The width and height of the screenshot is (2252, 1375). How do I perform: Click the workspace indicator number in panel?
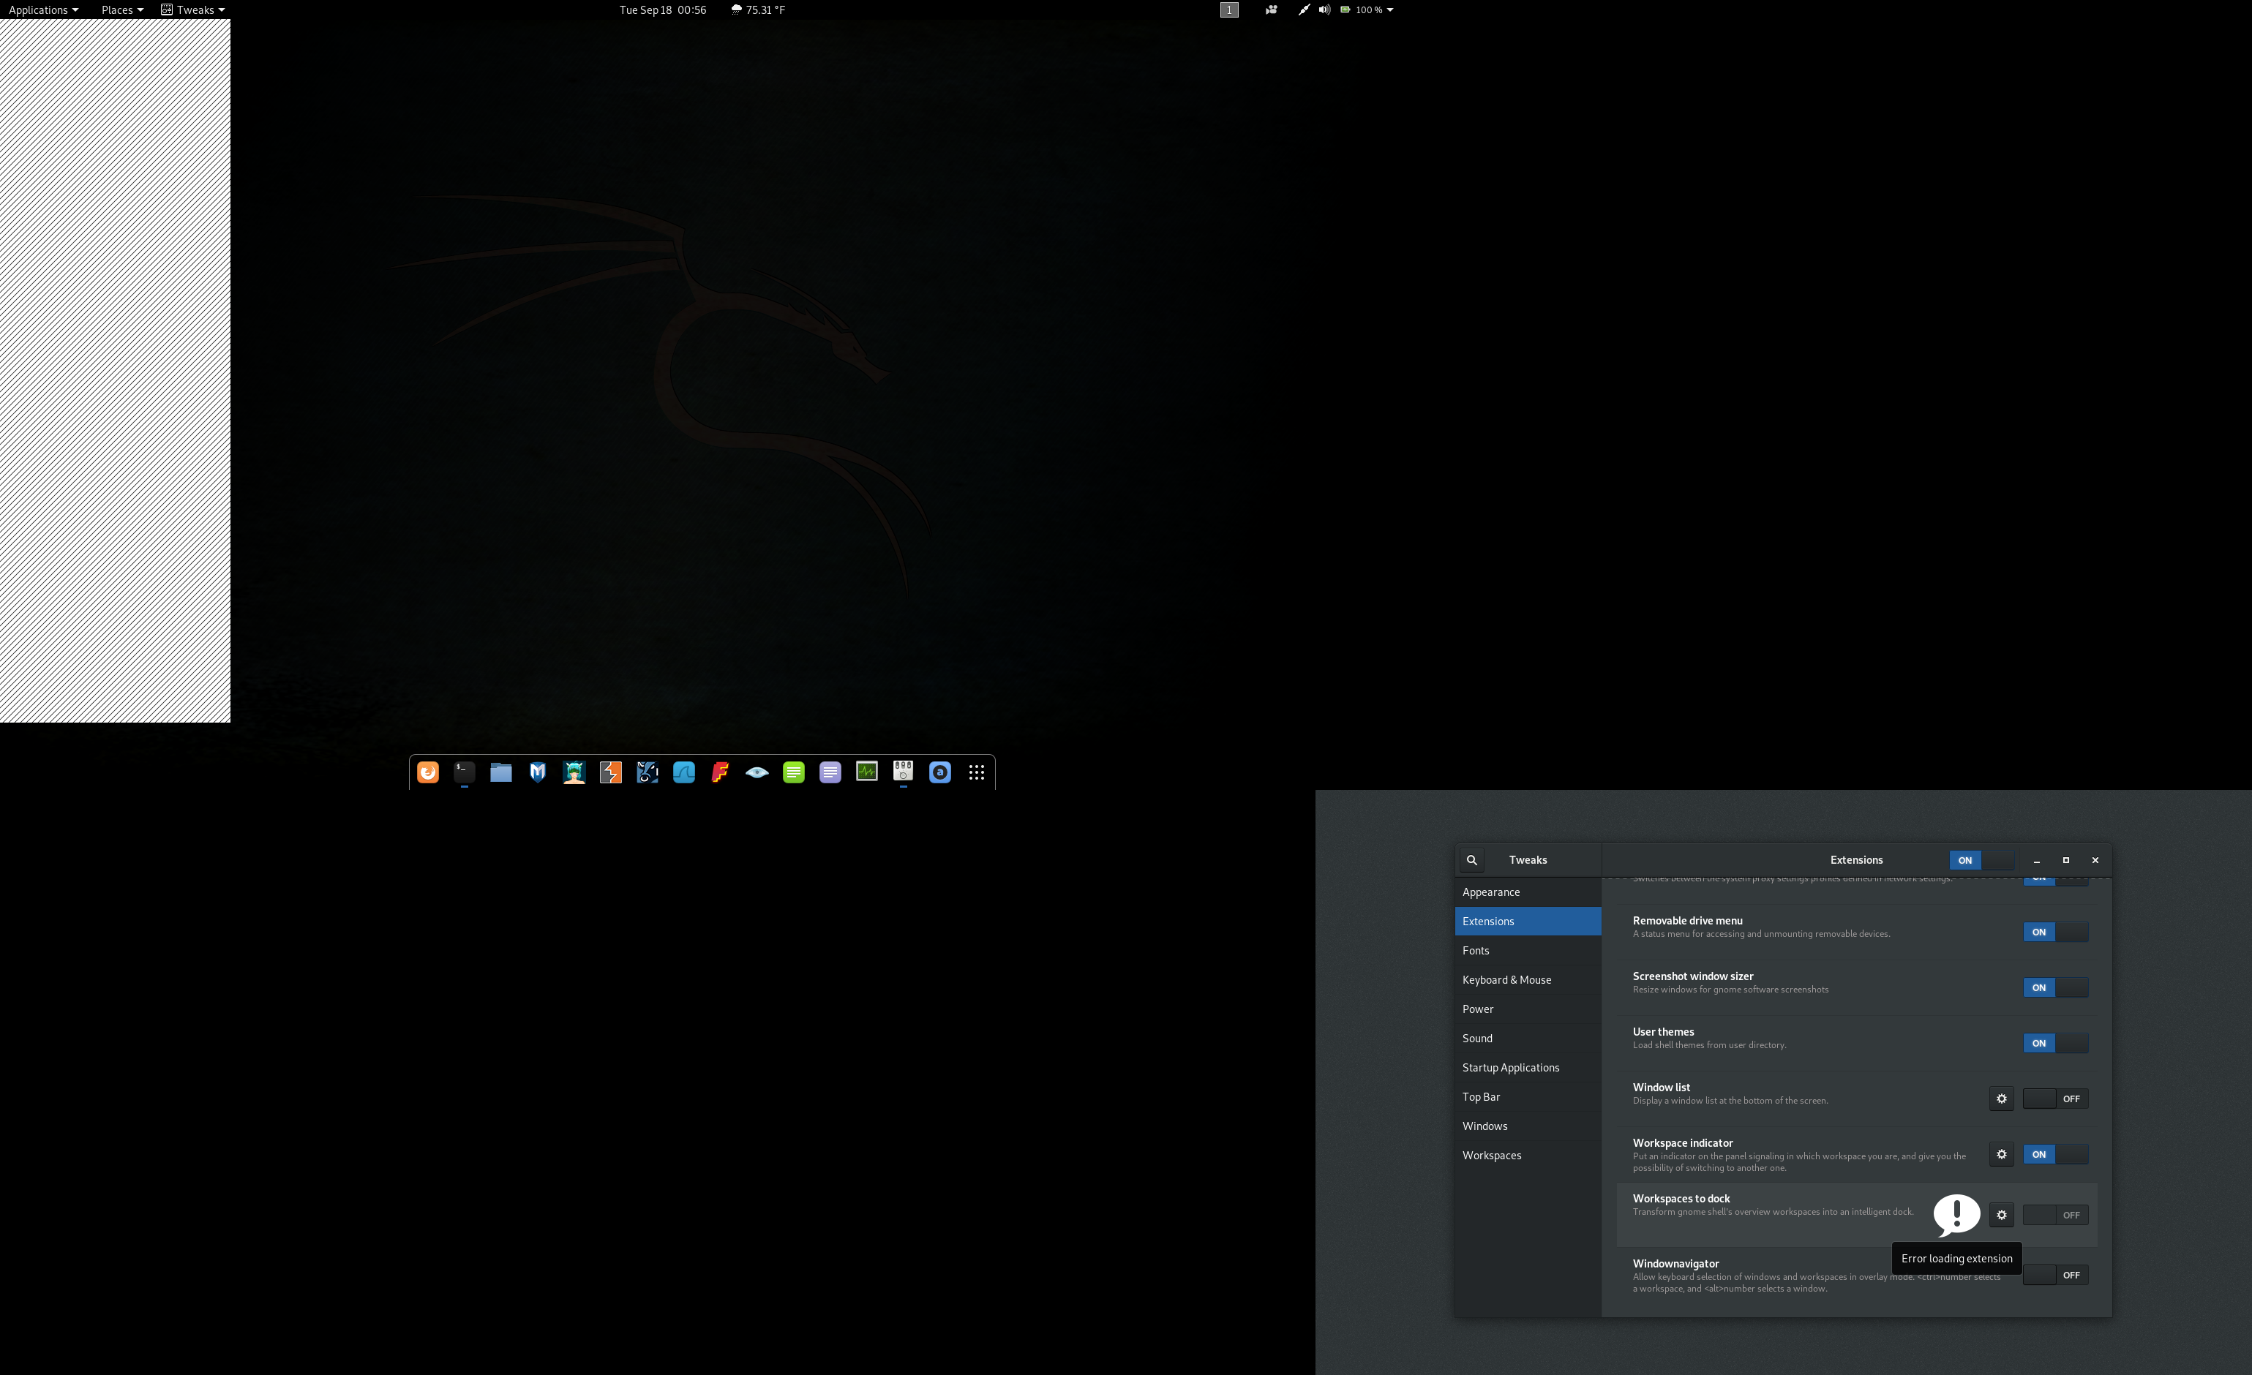point(1229,10)
